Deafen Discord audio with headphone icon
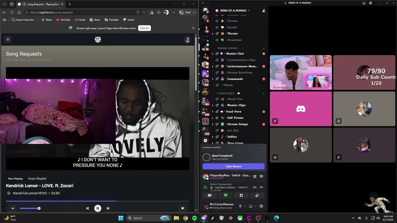 [251, 206]
